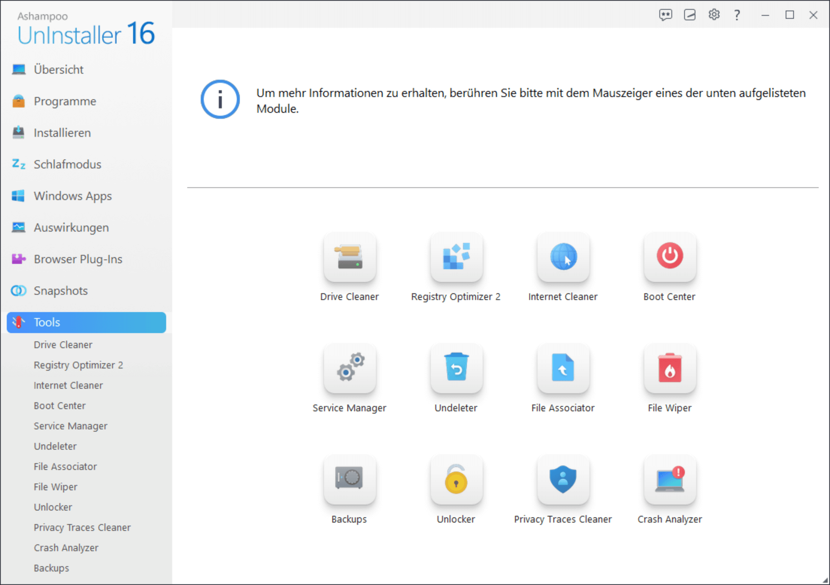This screenshot has height=585, width=830.
Task: Open the Unlocker padlock icon
Action: (456, 479)
